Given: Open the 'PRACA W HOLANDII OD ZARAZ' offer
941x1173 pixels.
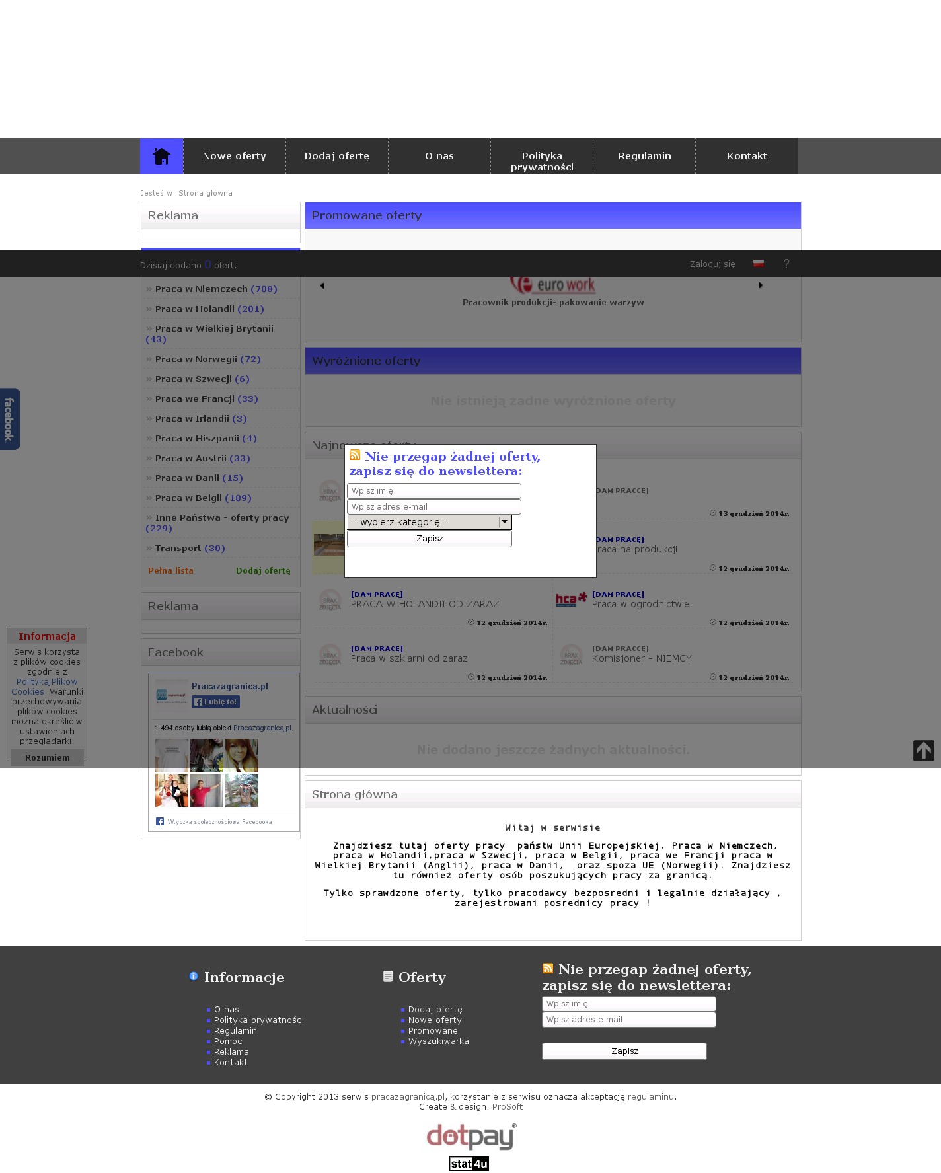Looking at the screenshot, I should point(425,604).
